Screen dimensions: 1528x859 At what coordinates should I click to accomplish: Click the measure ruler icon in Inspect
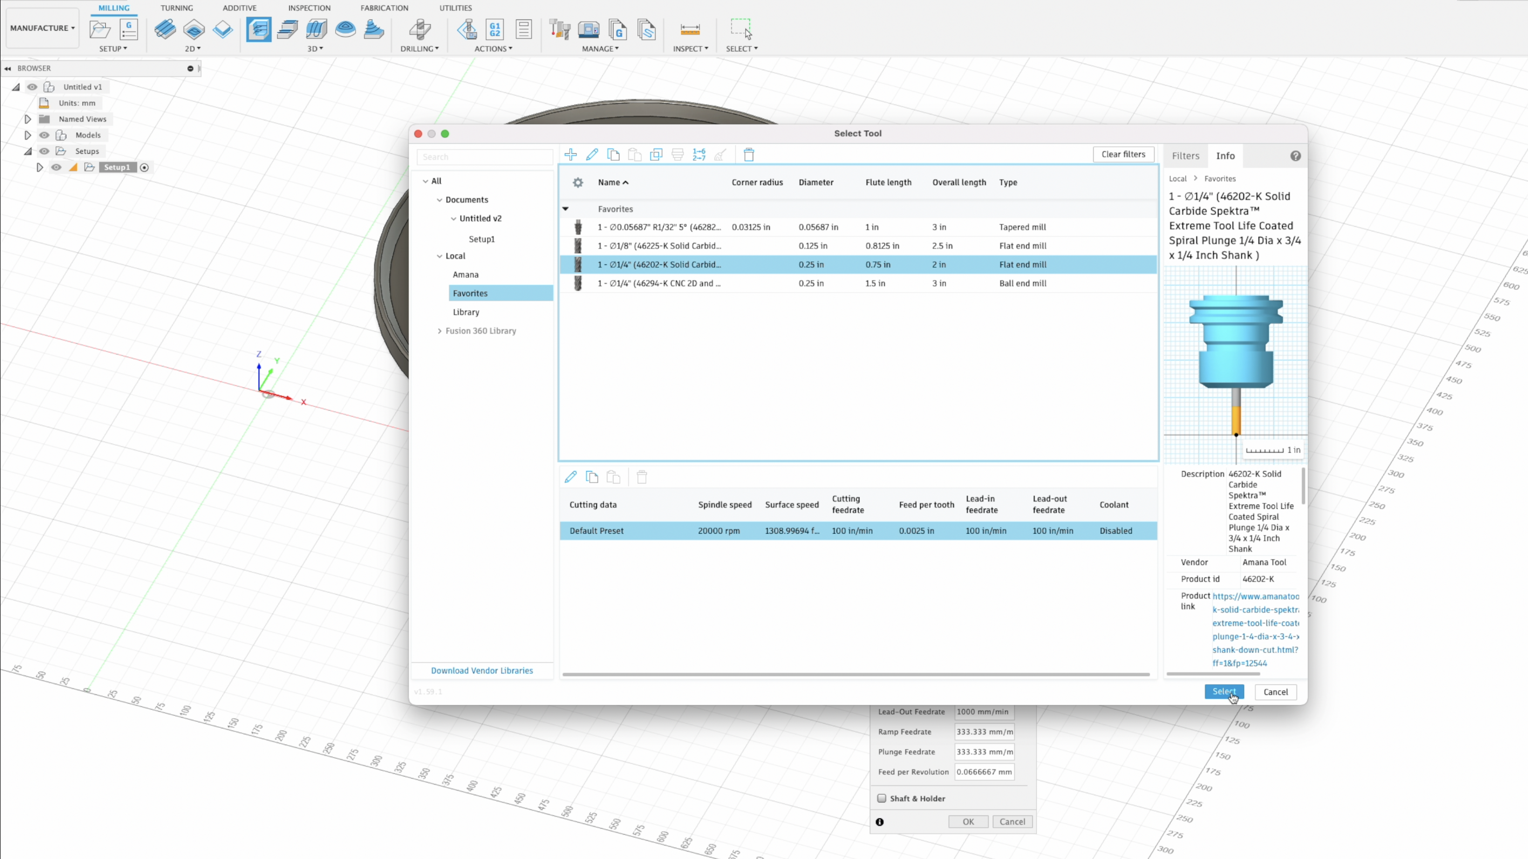(x=690, y=29)
